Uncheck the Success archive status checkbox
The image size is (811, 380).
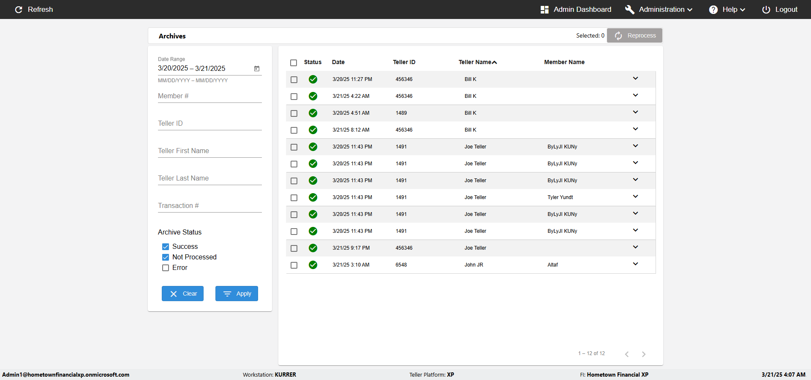[x=166, y=247]
